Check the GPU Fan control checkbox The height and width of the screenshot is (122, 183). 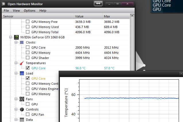tap(28, 114)
